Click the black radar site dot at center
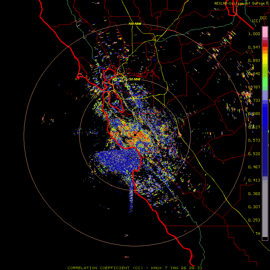The image size is (270, 270). click(135, 135)
